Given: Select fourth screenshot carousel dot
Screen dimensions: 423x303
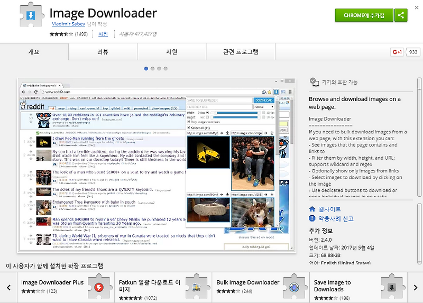Looking at the screenshot, I should [x=165, y=69].
